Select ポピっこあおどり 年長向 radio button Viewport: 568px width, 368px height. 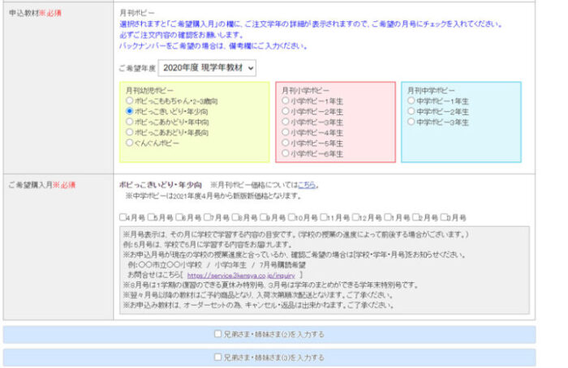pyautogui.click(x=129, y=131)
